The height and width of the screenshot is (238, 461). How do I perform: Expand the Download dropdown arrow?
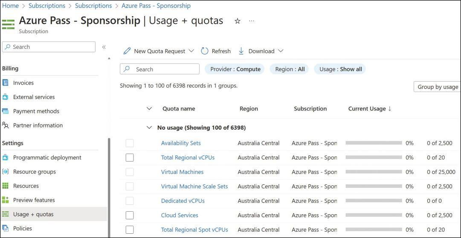(281, 51)
